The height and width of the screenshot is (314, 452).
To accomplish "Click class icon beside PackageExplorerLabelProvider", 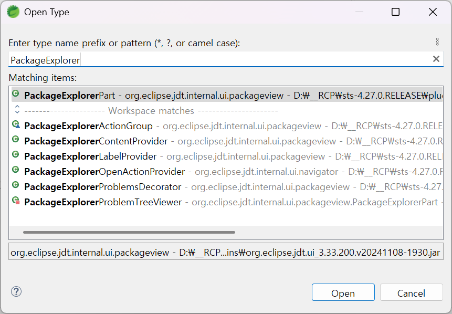I will [x=16, y=154].
